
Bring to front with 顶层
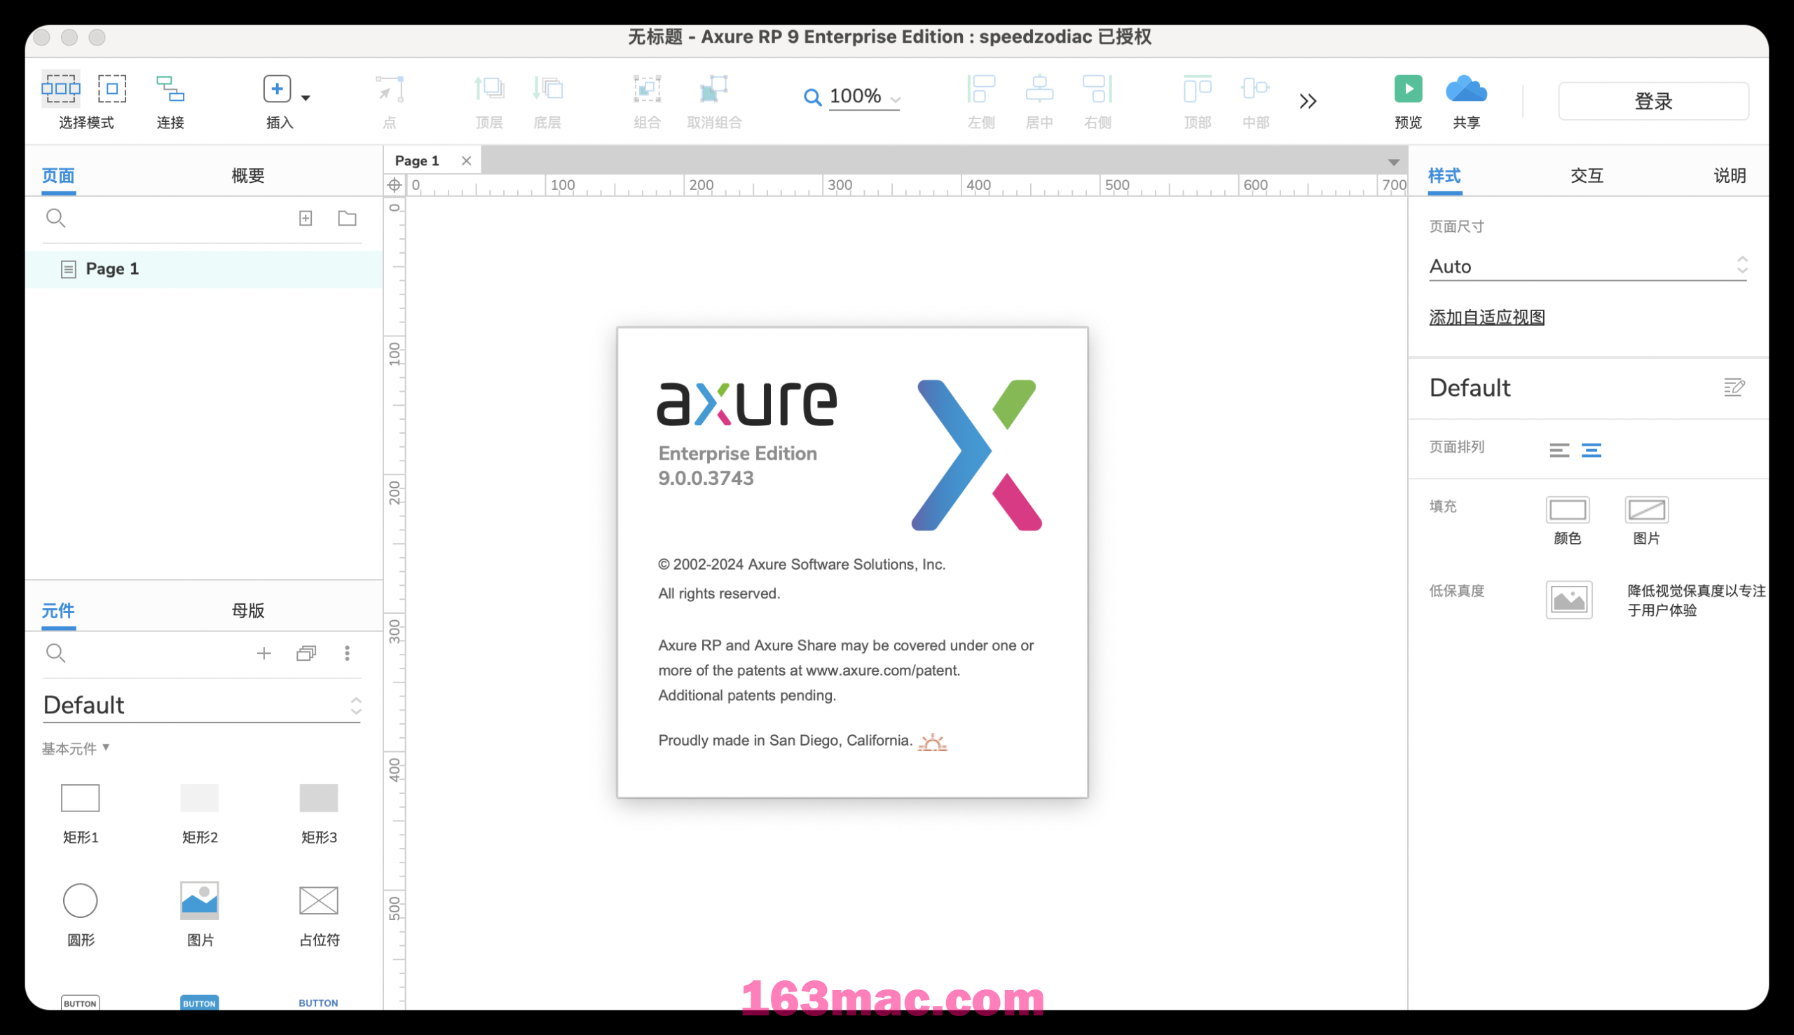coord(489,89)
